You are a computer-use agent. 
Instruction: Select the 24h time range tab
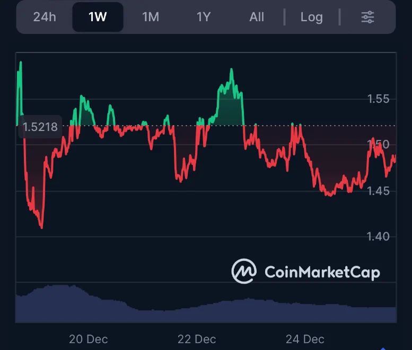[45, 17]
